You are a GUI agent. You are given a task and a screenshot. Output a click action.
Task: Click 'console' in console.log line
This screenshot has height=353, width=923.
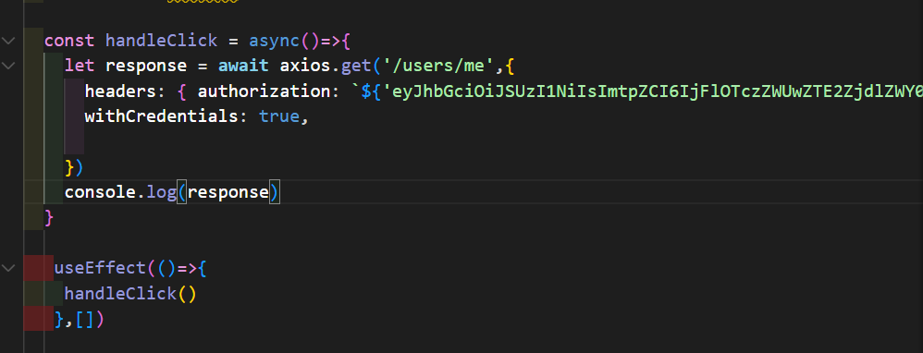[100, 192]
